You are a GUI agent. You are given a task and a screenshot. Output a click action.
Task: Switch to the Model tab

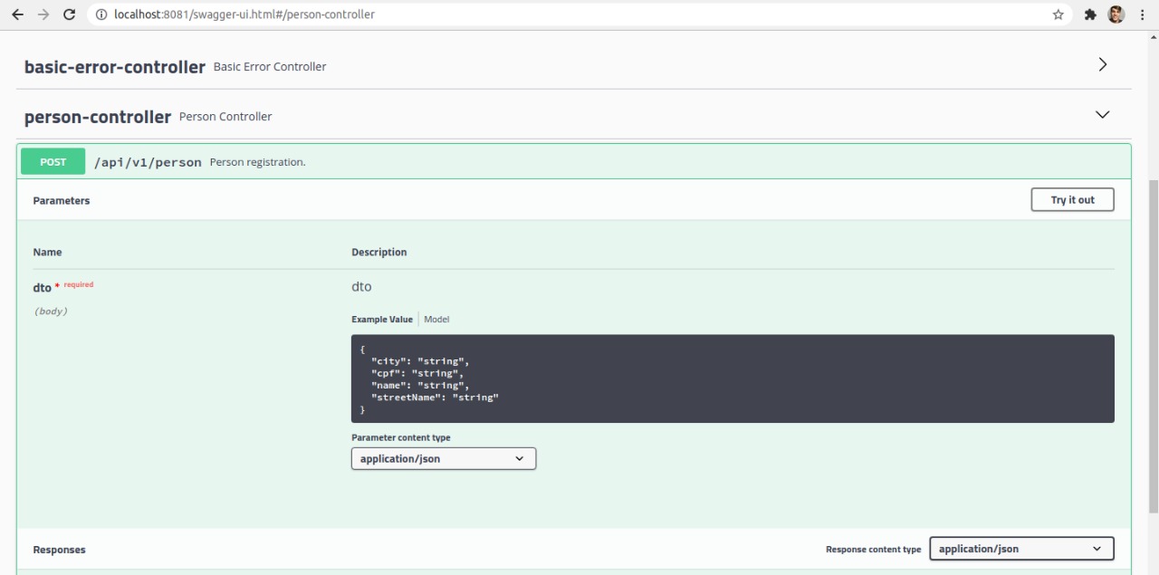coord(436,319)
